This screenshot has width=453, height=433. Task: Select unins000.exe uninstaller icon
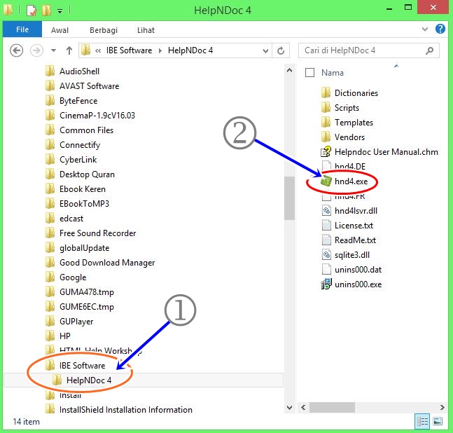click(x=326, y=284)
